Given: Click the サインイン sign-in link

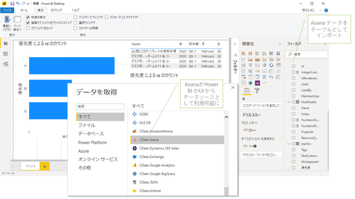Looking at the screenshot, I should 308,10.
